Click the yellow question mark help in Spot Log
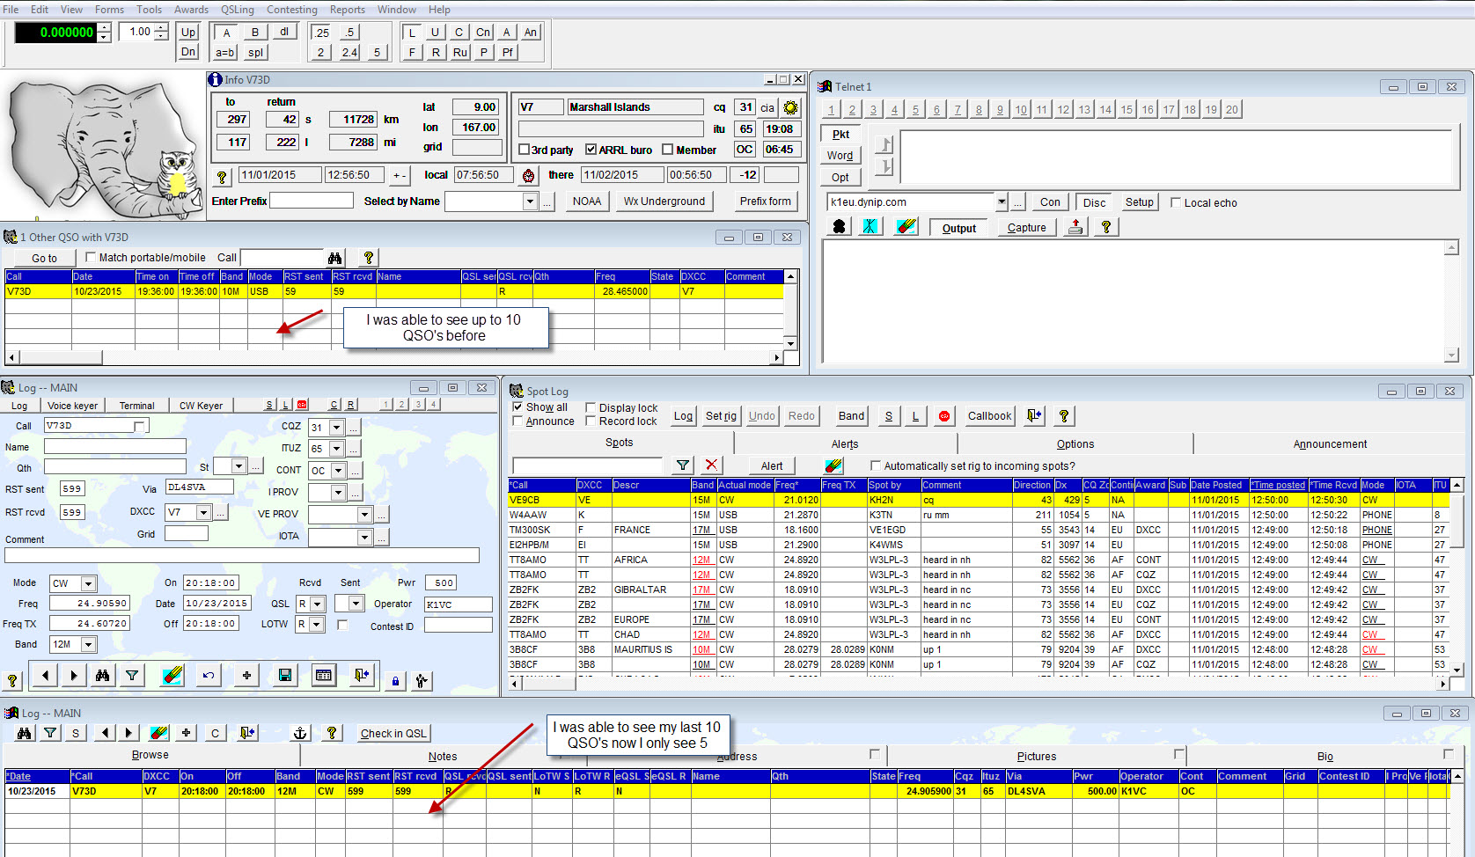The width and height of the screenshot is (1475, 857). click(1064, 416)
